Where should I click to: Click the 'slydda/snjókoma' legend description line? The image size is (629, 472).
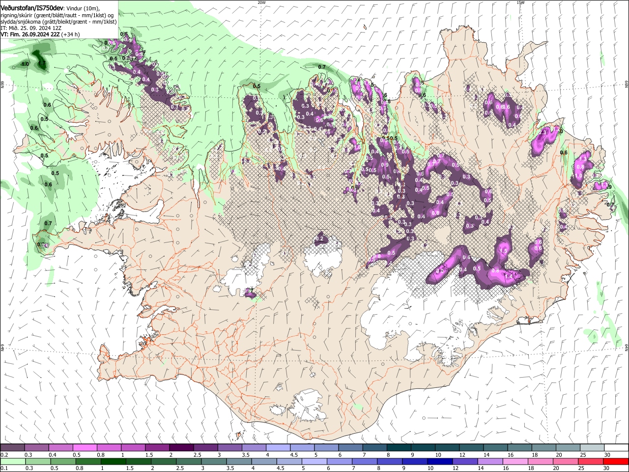pyautogui.click(x=58, y=22)
